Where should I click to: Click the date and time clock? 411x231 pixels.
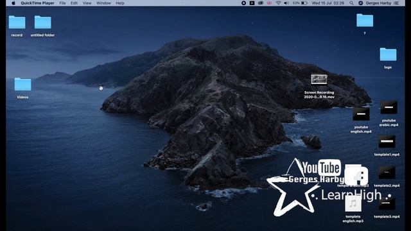tap(328, 3)
